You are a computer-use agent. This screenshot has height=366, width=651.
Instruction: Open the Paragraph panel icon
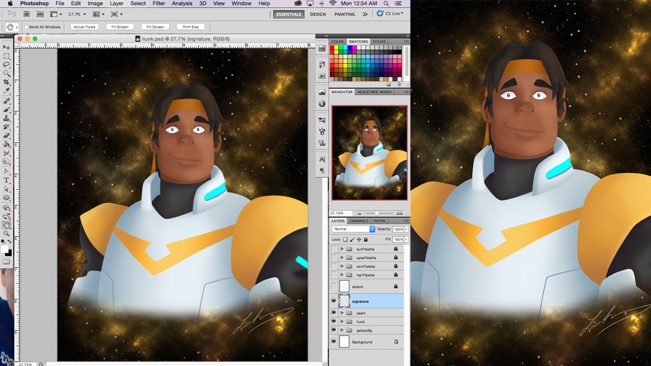click(x=322, y=170)
